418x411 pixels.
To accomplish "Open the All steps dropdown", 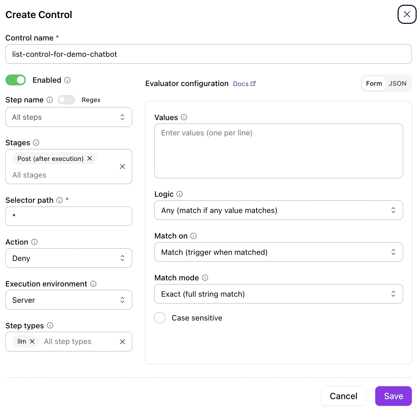I will point(68,117).
